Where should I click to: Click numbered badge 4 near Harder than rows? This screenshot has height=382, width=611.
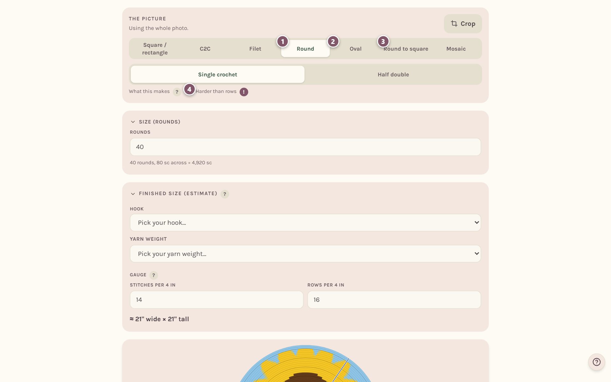point(189,89)
